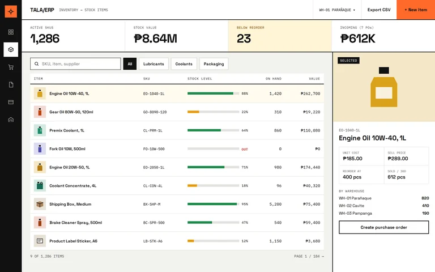The image size is (435, 272).
Task: Click Fork Oil 10W purple bottle icon
Action: (x=40, y=149)
